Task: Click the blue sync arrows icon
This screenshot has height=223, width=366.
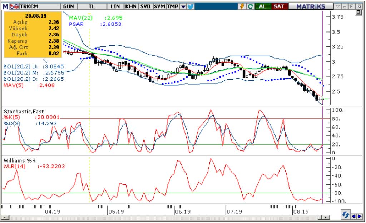Action: tap(345, 214)
